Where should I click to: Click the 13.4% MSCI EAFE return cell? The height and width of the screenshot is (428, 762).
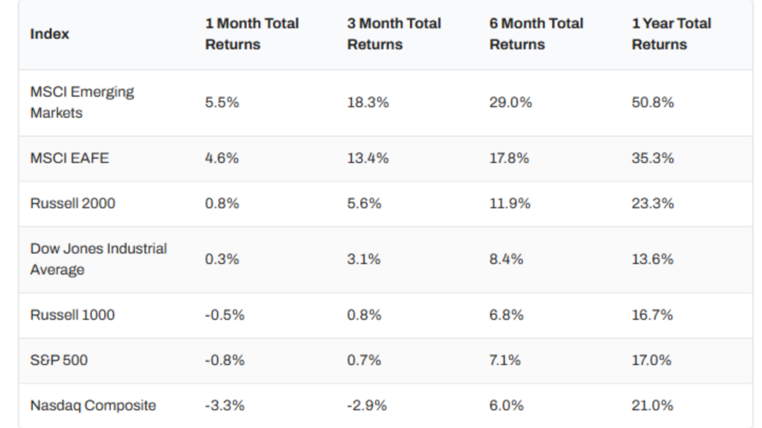pyautogui.click(x=368, y=158)
